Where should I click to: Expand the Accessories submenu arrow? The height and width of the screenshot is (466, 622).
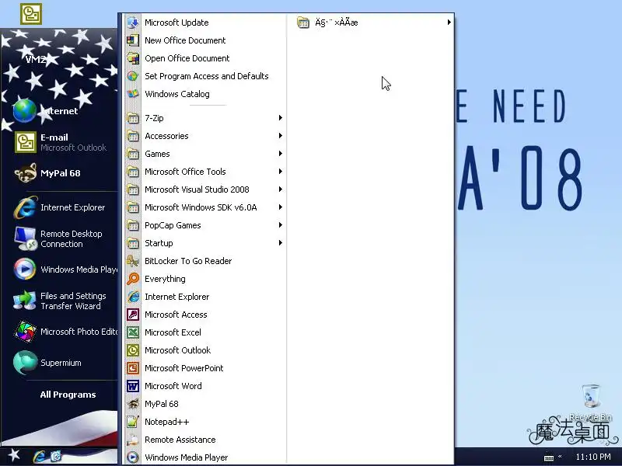tap(281, 135)
